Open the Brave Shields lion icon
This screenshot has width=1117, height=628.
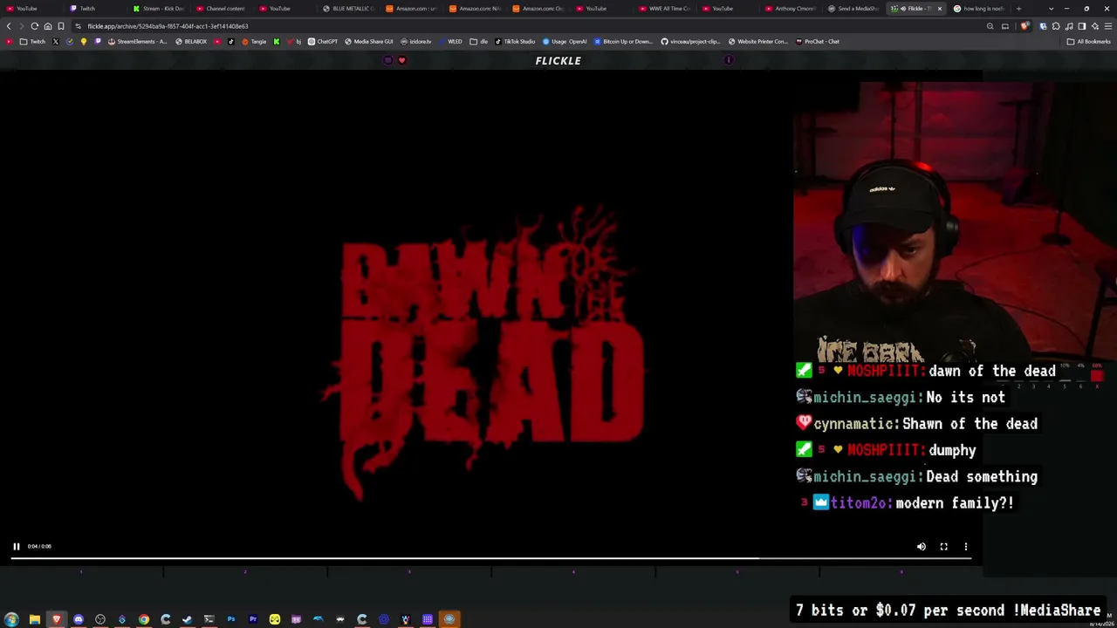[x=1024, y=26]
